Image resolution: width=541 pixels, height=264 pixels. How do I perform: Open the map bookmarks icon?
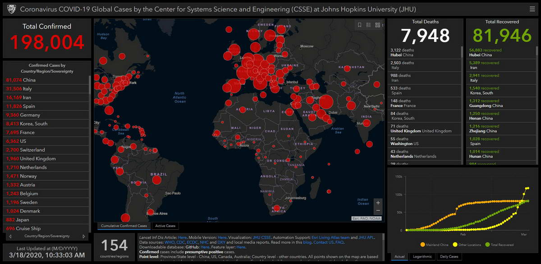(359, 25)
